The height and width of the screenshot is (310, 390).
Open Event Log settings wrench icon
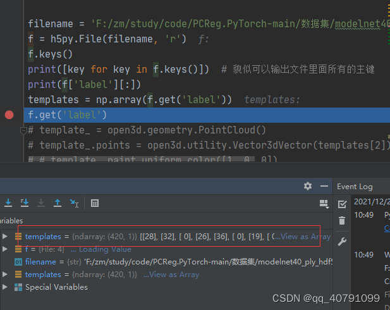coord(342,242)
